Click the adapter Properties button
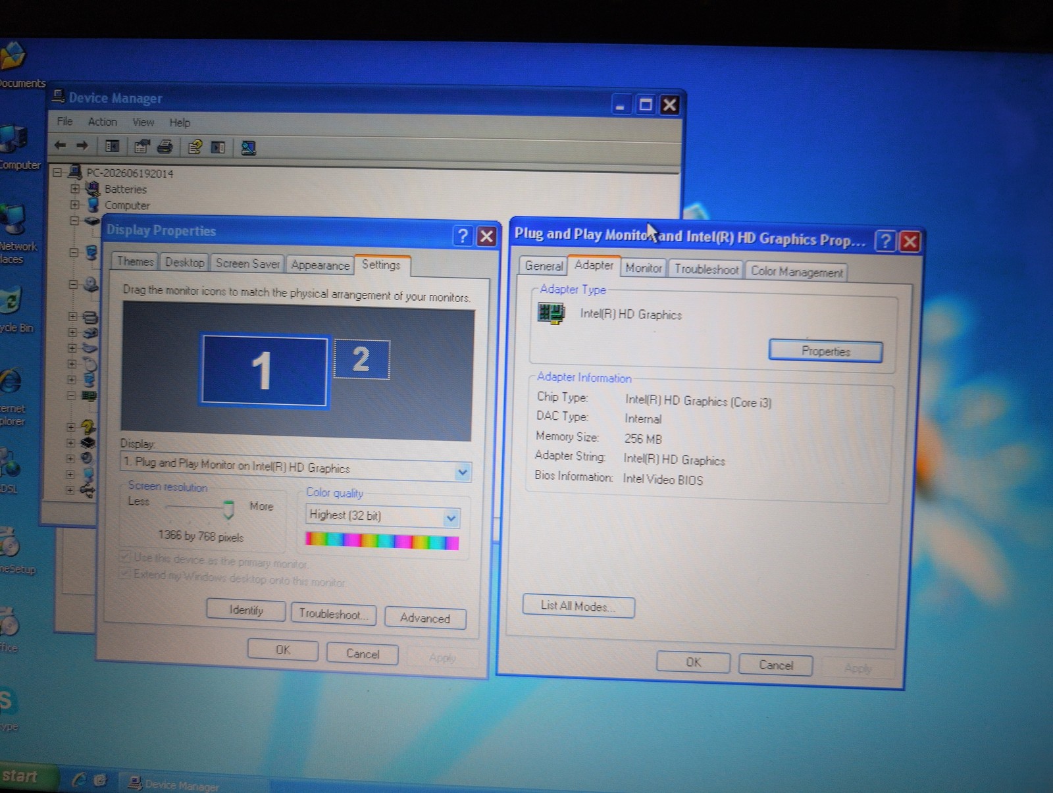 tap(825, 351)
